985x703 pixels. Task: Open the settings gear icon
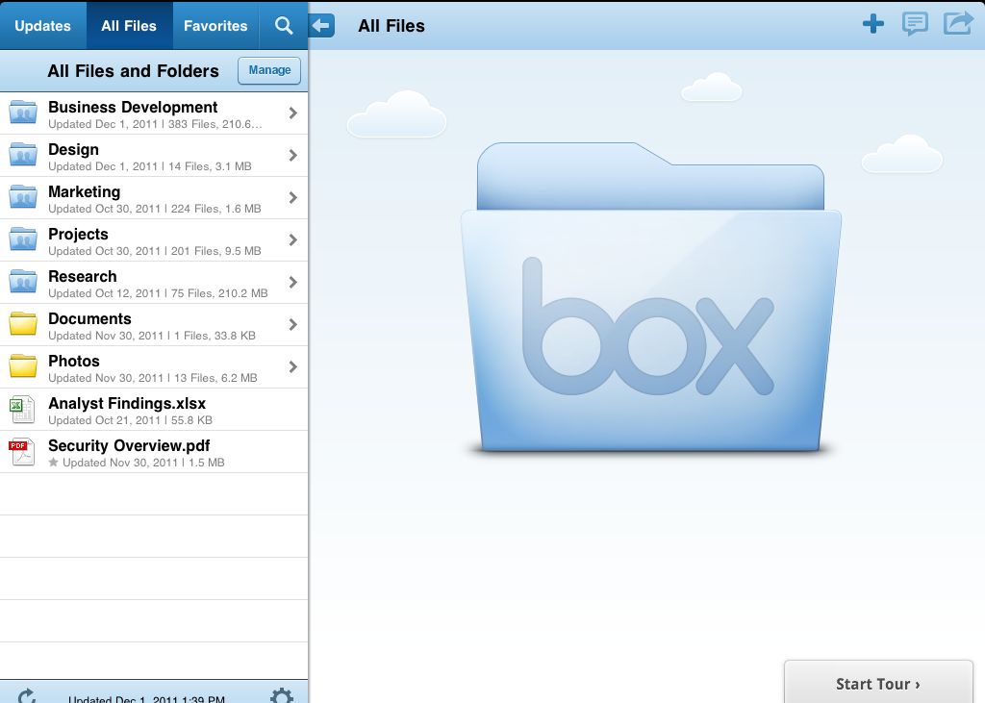(x=282, y=695)
